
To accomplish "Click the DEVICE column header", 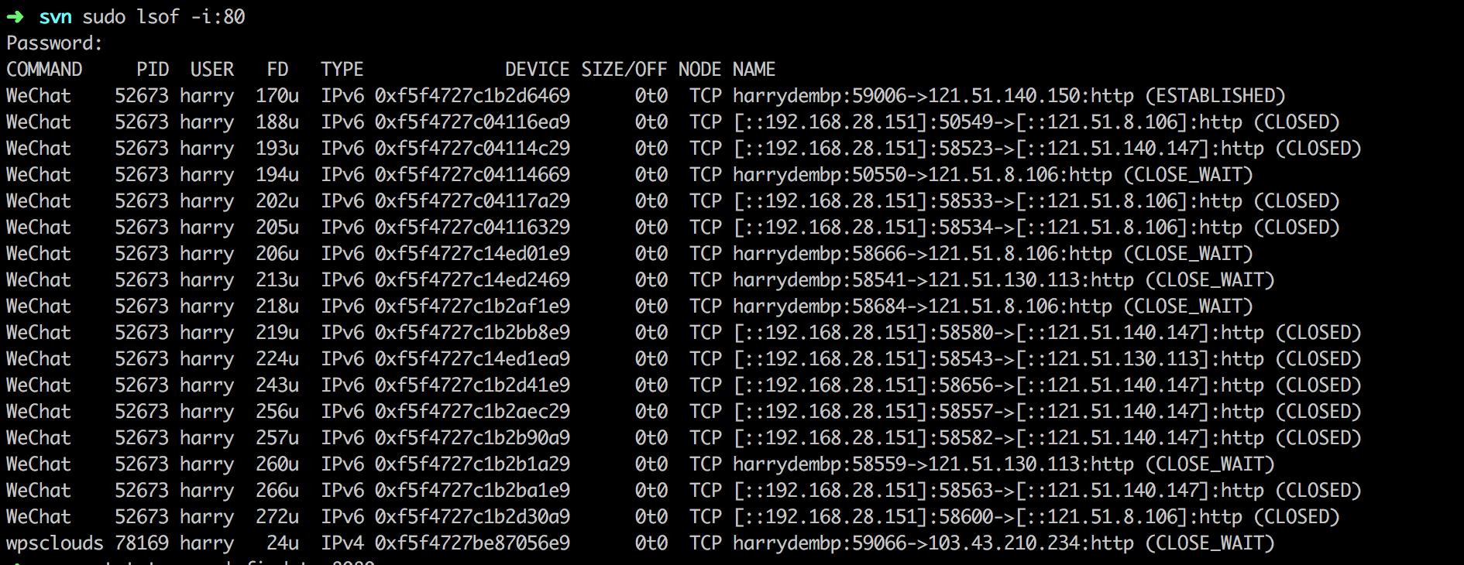I will 537,70.
